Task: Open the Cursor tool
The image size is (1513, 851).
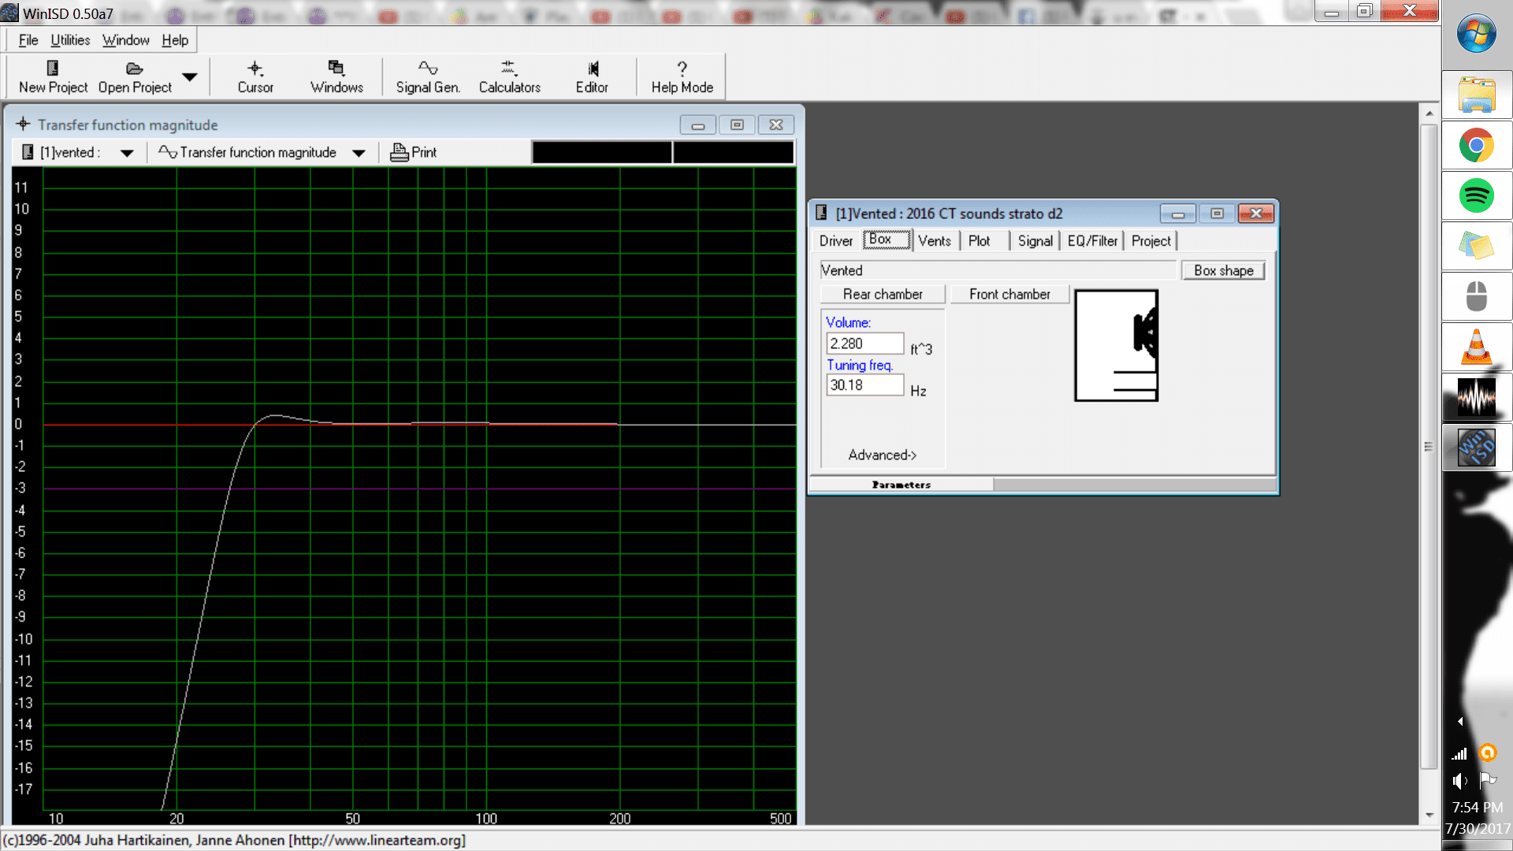Action: tap(255, 76)
